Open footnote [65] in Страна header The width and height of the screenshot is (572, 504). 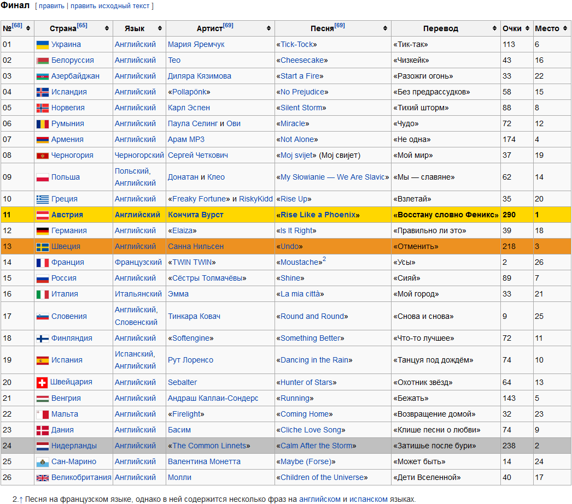click(82, 26)
